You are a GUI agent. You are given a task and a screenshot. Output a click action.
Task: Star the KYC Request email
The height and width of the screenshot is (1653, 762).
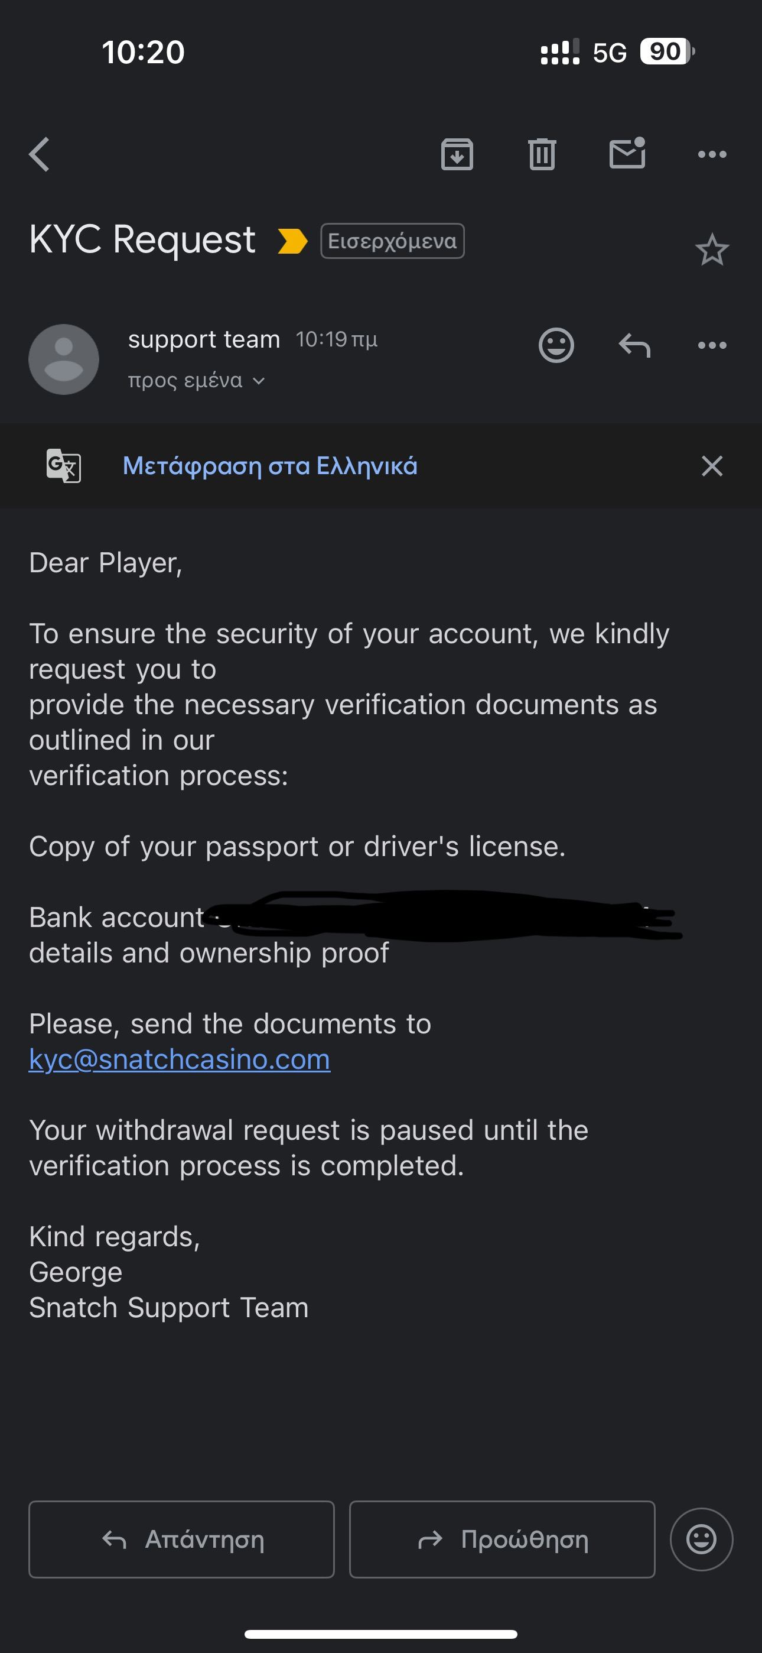tap(712, 249)
